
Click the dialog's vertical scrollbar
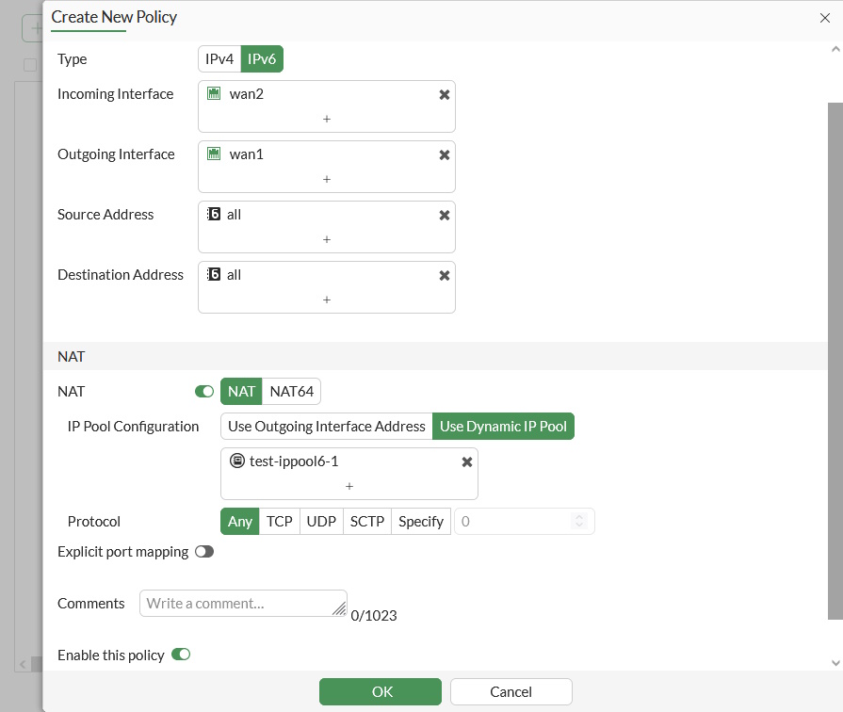[x=835, y=358]
